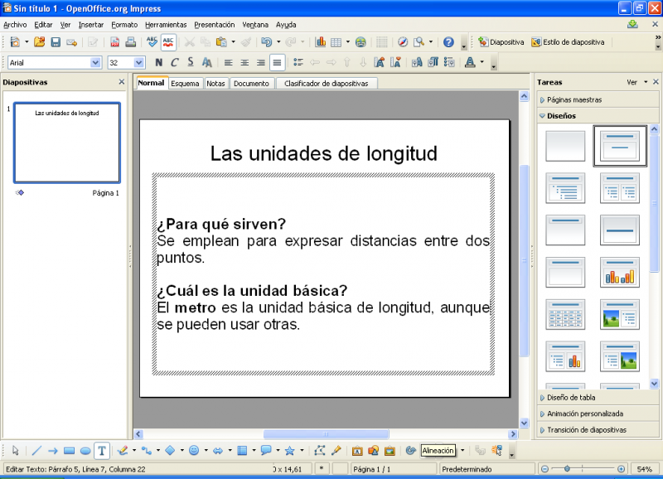
Task: Select the Rotate tool in drawing toolbar
Action: click(x=410, y=451)
